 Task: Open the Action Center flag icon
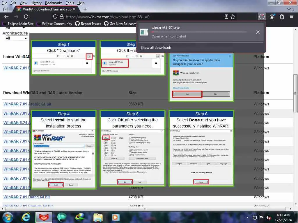[262, 217]
